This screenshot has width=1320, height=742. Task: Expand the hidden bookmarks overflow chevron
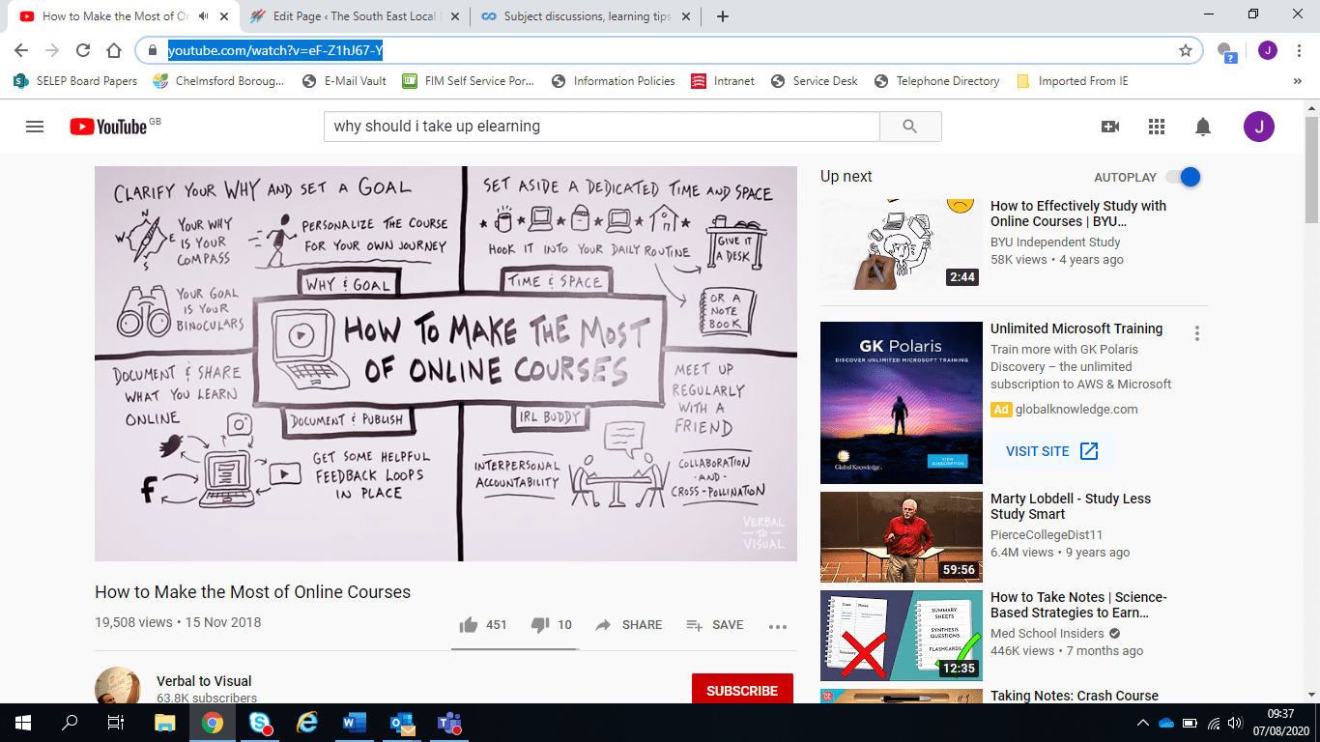click(x=1298, y=81)
